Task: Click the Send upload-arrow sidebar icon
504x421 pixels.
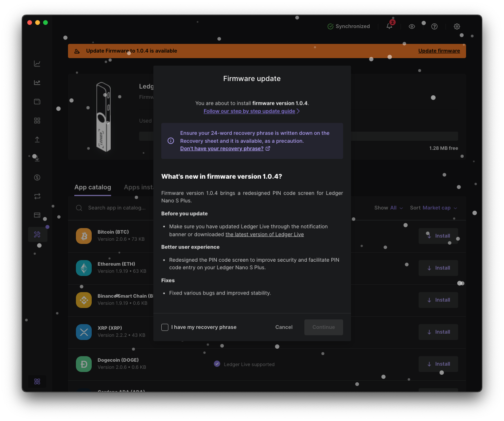Action: (x=37, y=140)
